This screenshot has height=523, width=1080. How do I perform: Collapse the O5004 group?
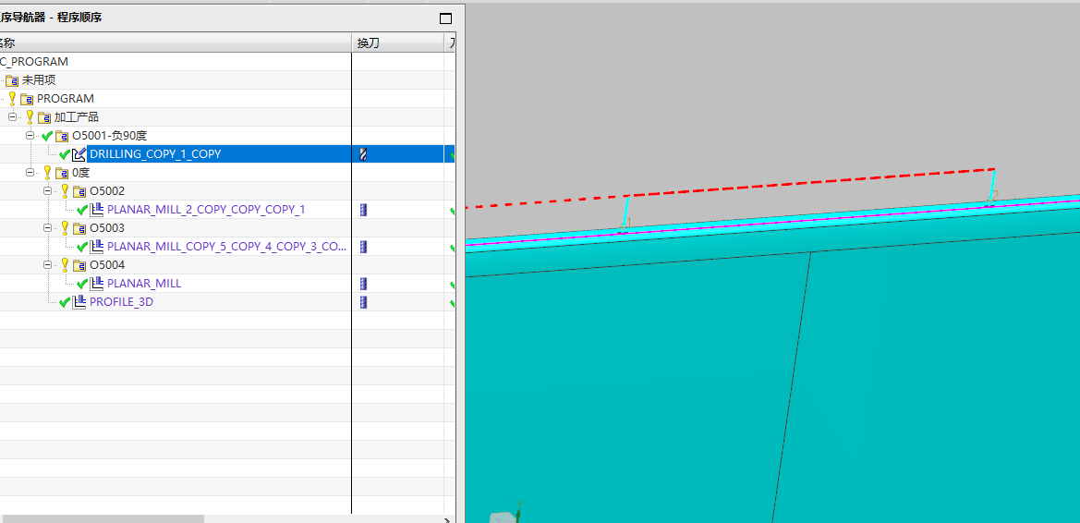47,264
